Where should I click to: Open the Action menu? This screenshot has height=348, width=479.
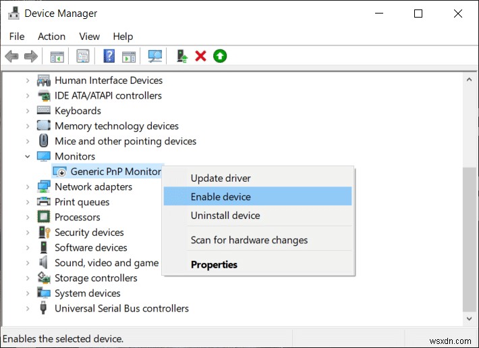tap(51, 36)
